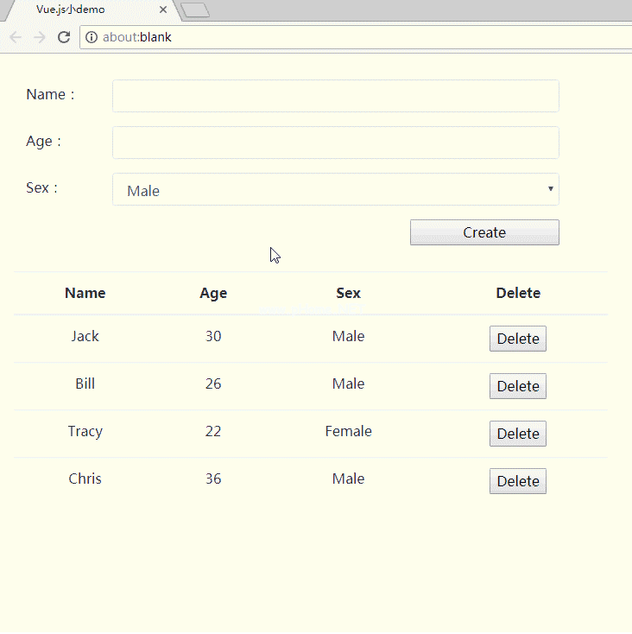This screenshot has width=632, height=634.
Task: Click the Age column header
Action: pos(213,293)
